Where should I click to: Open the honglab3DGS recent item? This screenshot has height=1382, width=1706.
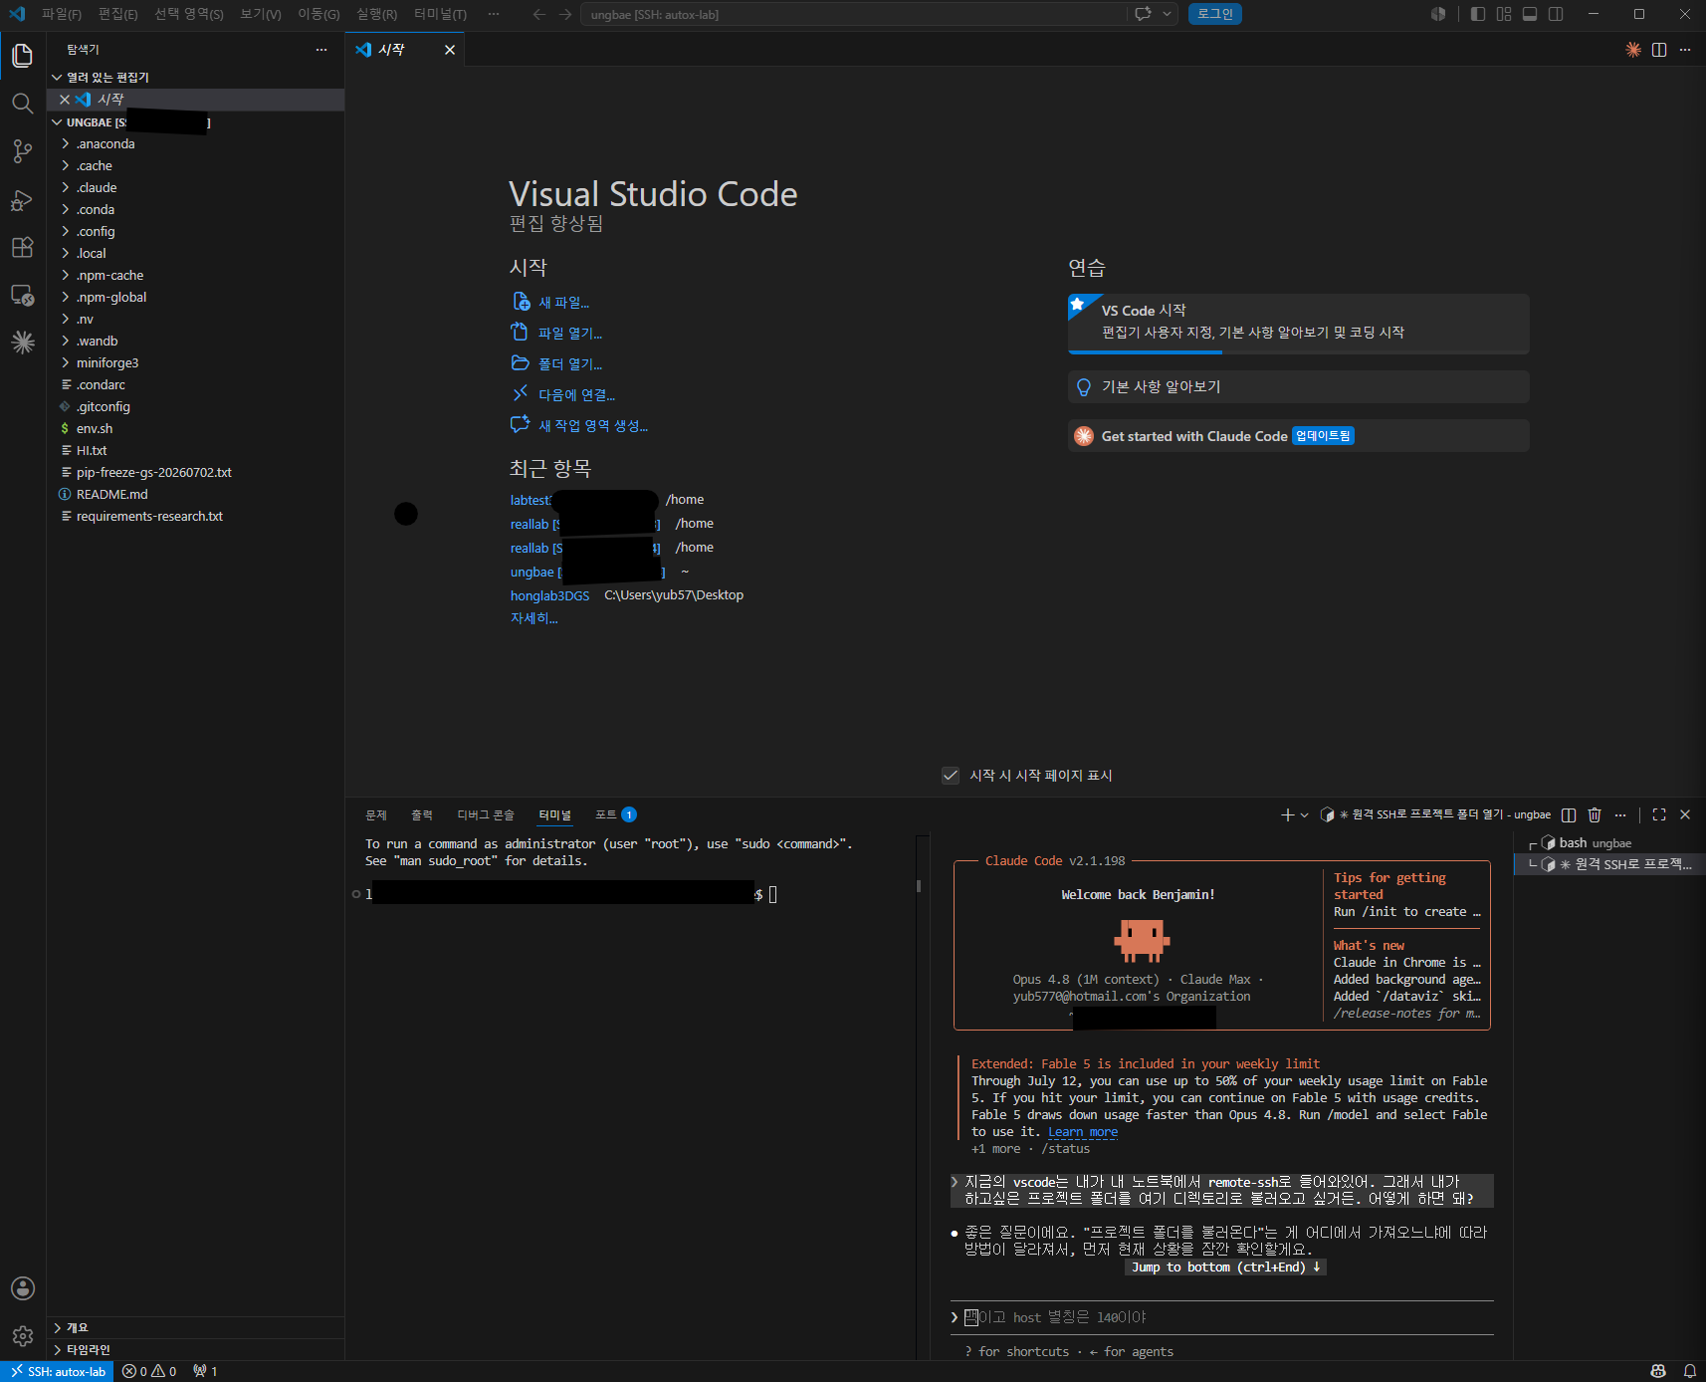point(549,595)
